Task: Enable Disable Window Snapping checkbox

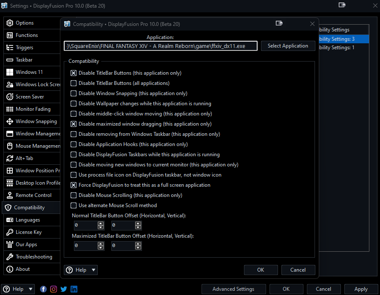Action: [74, 93]
